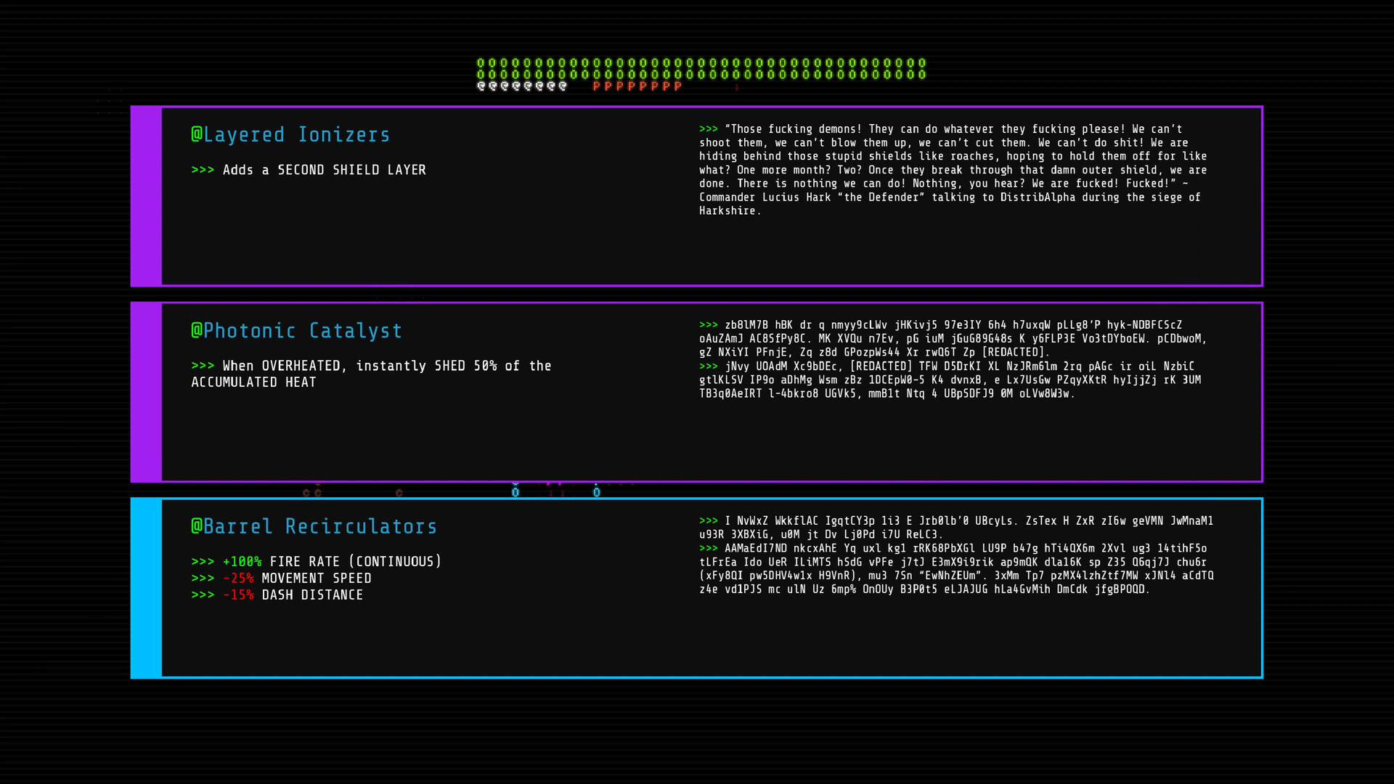Click the "-25% MOVEMENT SPEED" stat line

pos(282,579)
